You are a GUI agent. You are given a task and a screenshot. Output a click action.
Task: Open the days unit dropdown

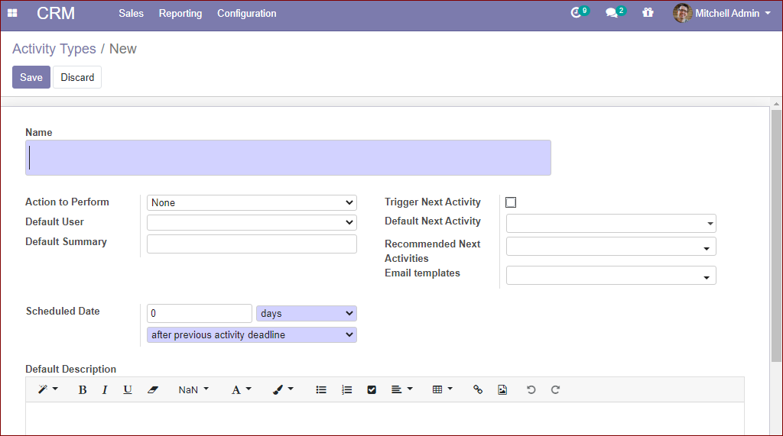pyautogui.click(x=307, y=313)
